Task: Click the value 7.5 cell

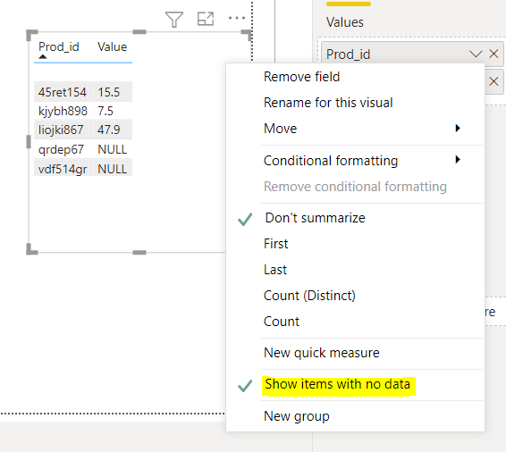Action: click(113, 111)
